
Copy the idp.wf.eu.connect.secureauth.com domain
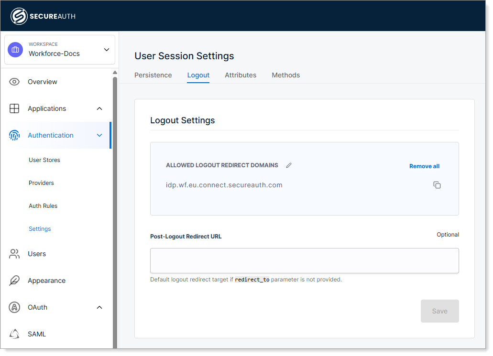(x=437, y=184)
